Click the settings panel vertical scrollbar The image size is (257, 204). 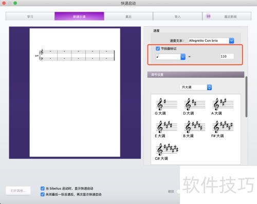click(x=246, y=97)
